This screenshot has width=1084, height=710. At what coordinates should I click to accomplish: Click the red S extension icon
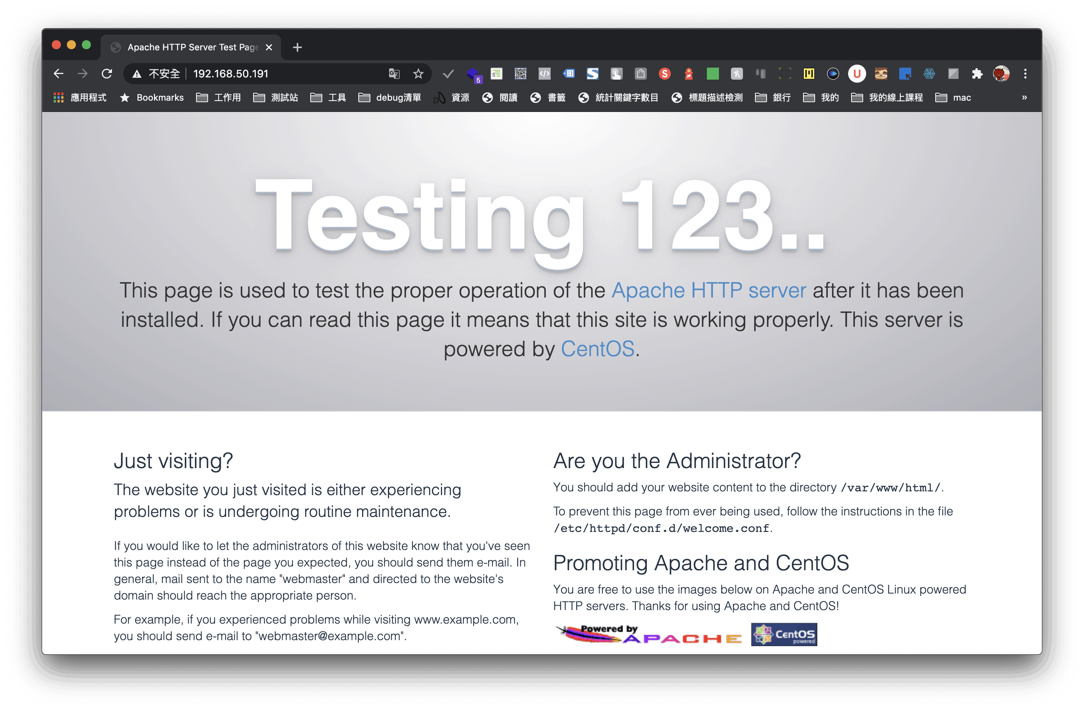(664, 73)
